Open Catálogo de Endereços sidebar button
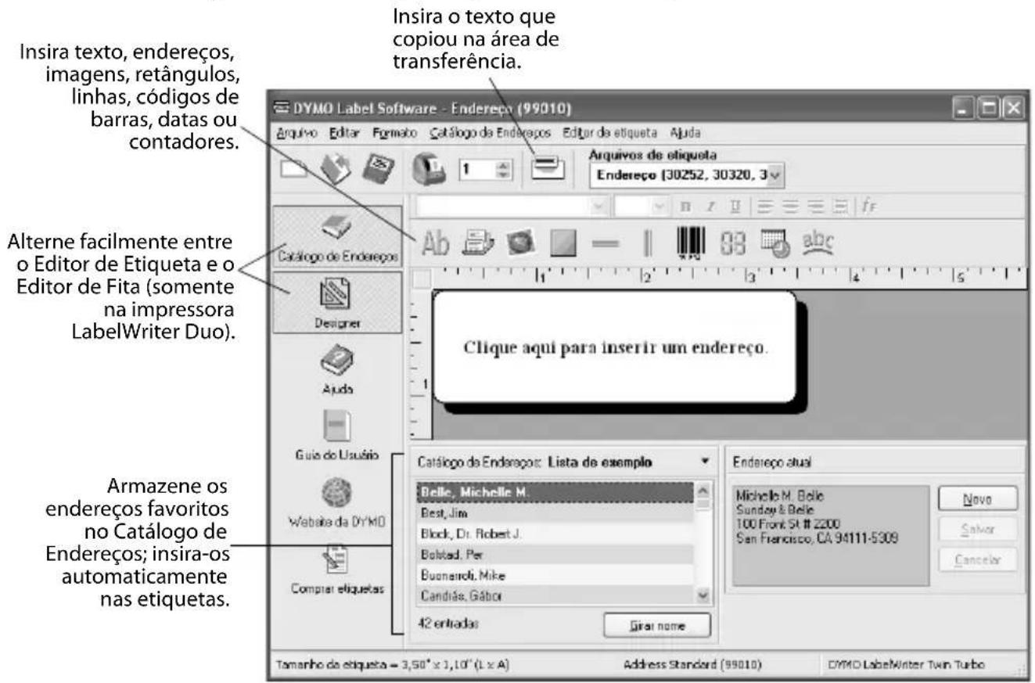 [x=337, y=236]
